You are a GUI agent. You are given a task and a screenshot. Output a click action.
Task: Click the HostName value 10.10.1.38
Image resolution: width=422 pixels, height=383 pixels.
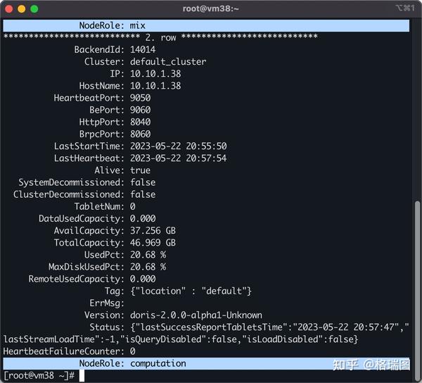(x=155, y=86)
